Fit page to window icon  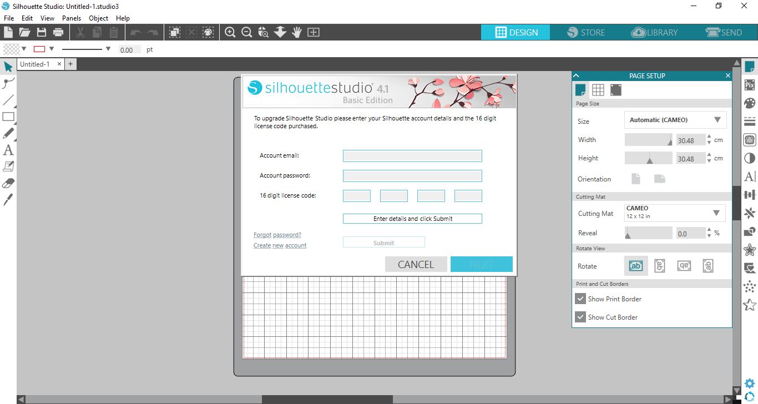coord(314,32)
